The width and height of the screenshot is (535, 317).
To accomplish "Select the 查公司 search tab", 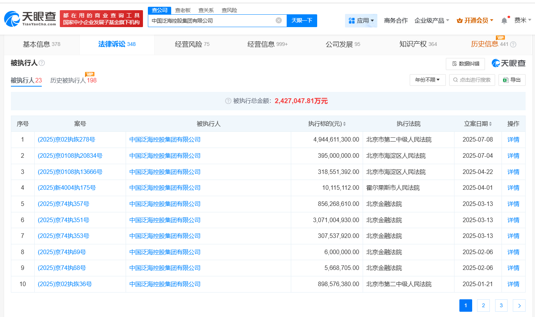I will click(x=160, y=10).
